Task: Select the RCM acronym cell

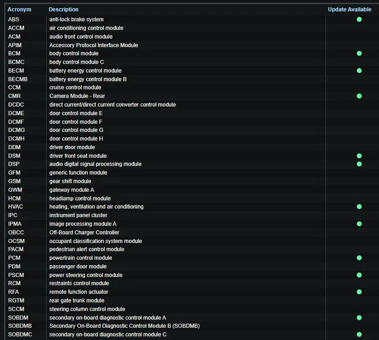Action: pyautogui.click(x=15, y=283)
